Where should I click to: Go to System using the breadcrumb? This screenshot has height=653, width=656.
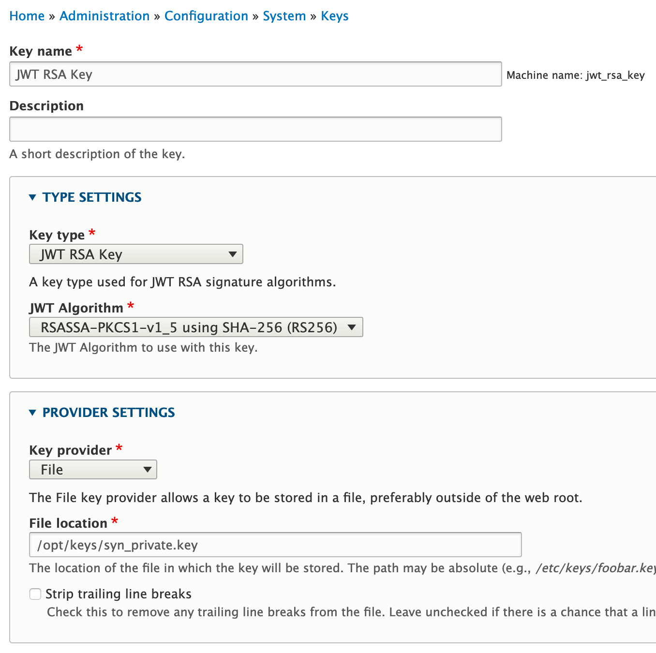click(x=284, y=15)
